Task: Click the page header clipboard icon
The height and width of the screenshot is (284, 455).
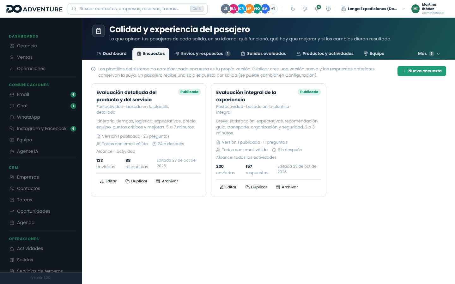Action: (x=99, y=31)
